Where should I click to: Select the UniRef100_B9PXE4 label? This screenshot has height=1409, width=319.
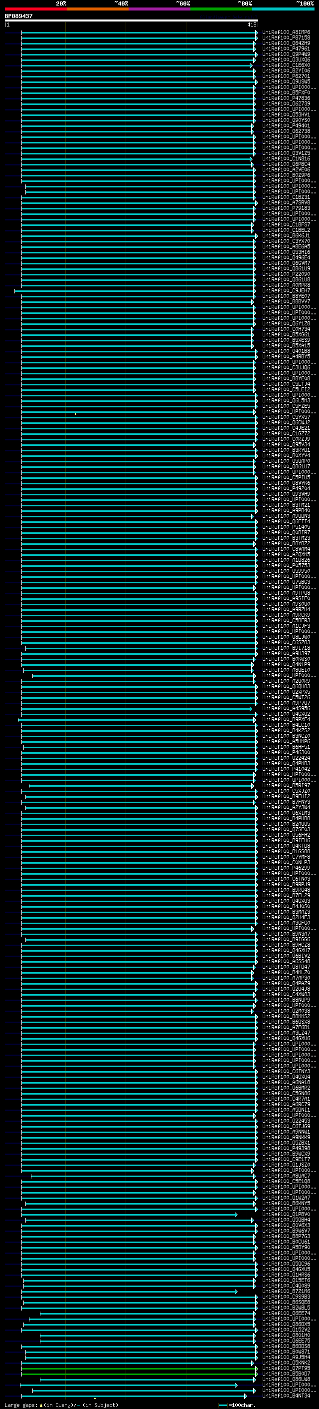click(x=286, y=719)
